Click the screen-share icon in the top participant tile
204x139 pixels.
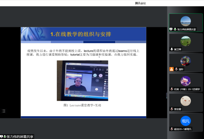coord(171,29)
